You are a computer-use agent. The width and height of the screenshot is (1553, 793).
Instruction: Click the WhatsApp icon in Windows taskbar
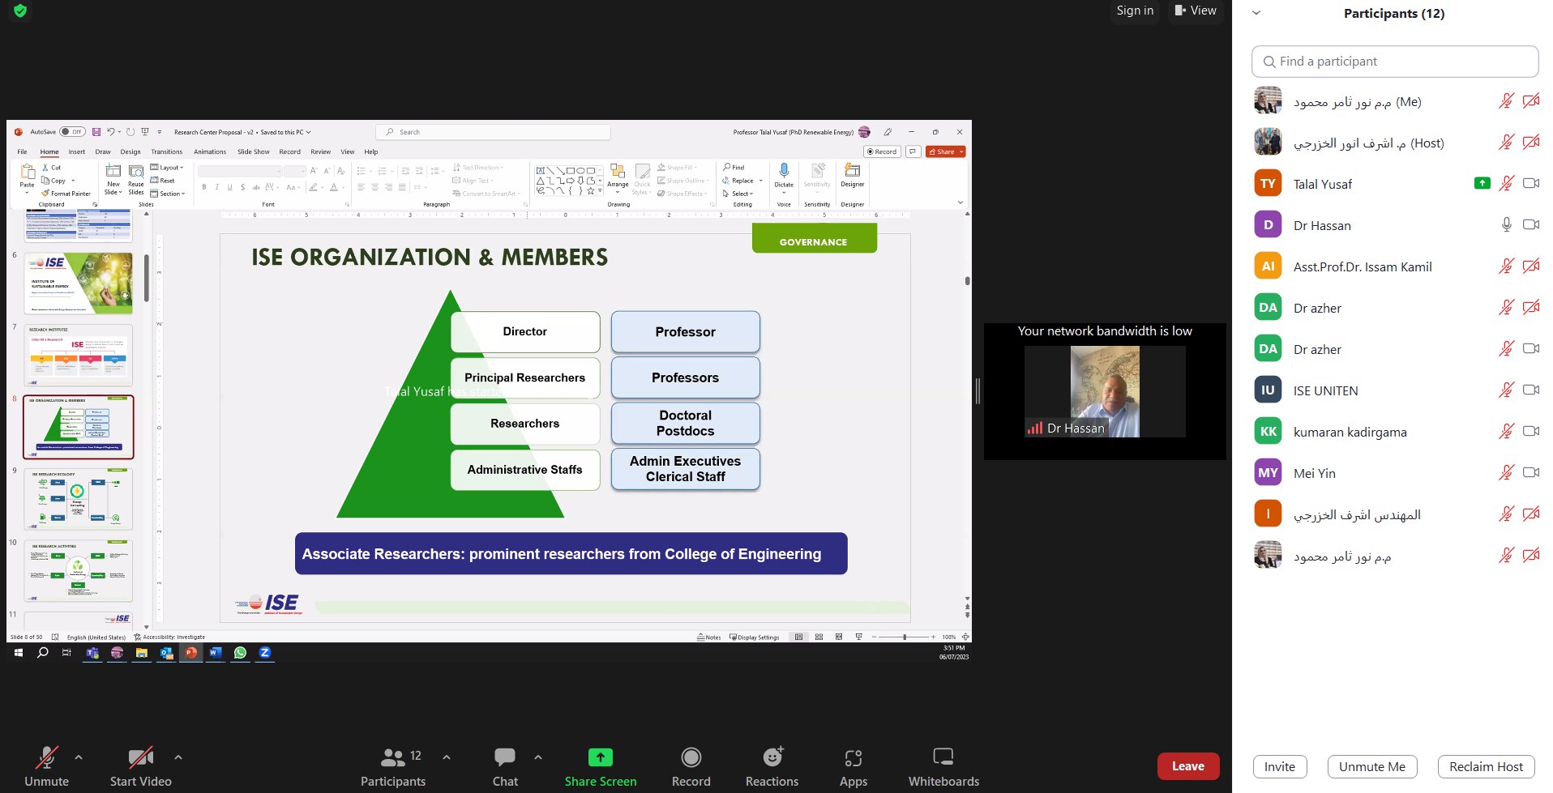pos(240,652)
